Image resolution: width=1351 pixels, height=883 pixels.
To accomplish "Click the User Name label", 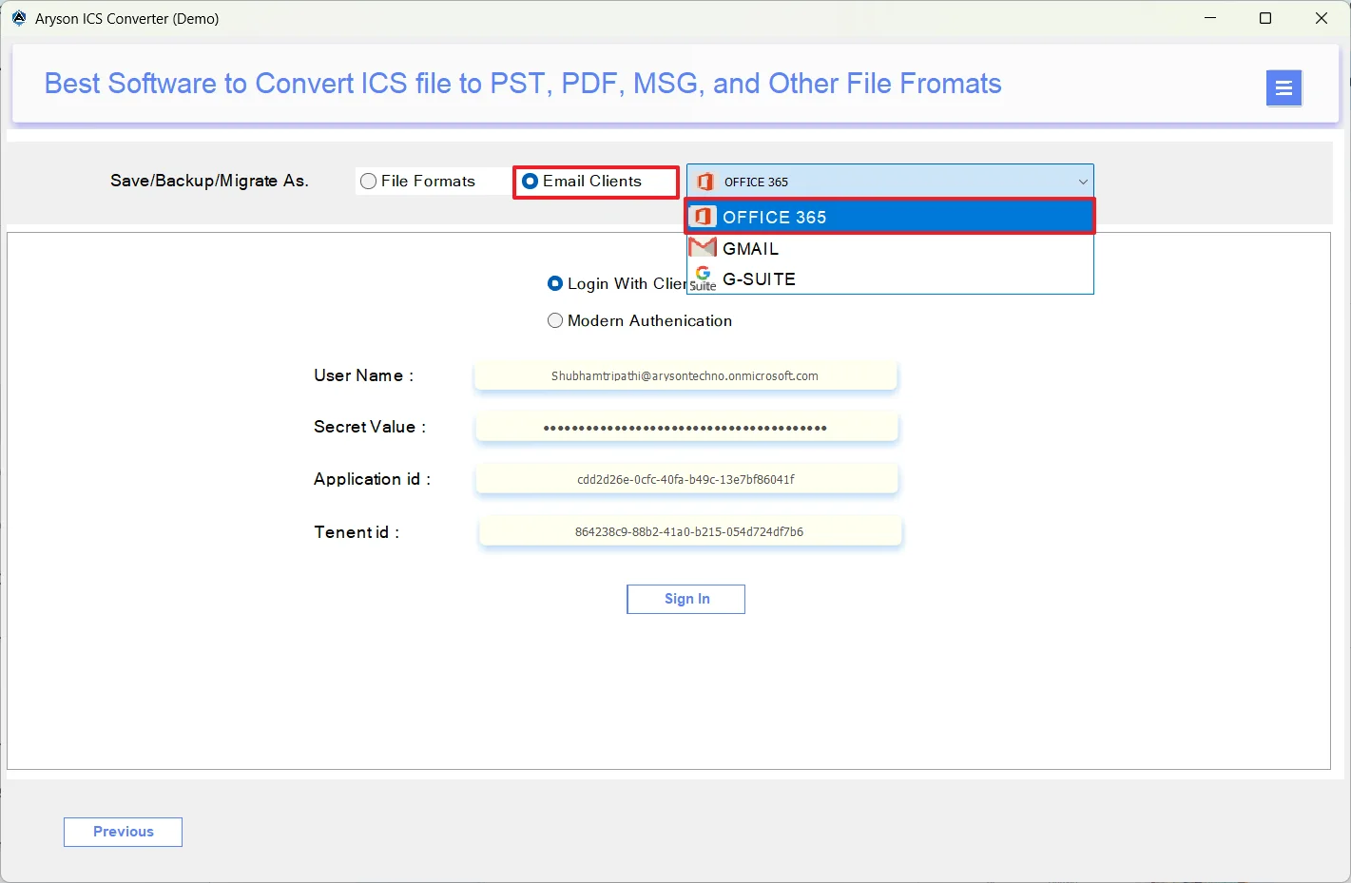I will [x=363, y=375].
